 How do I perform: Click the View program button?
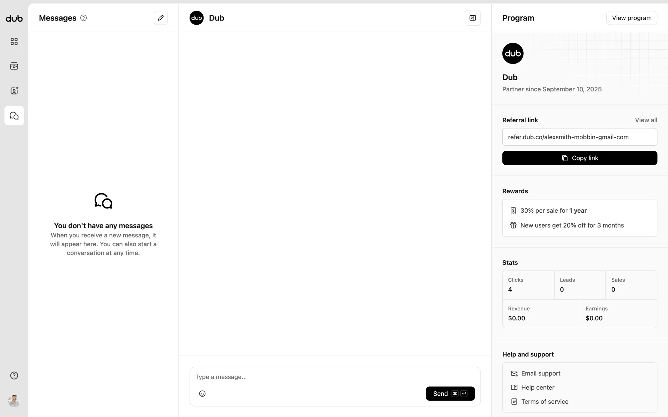click(631, 18)
